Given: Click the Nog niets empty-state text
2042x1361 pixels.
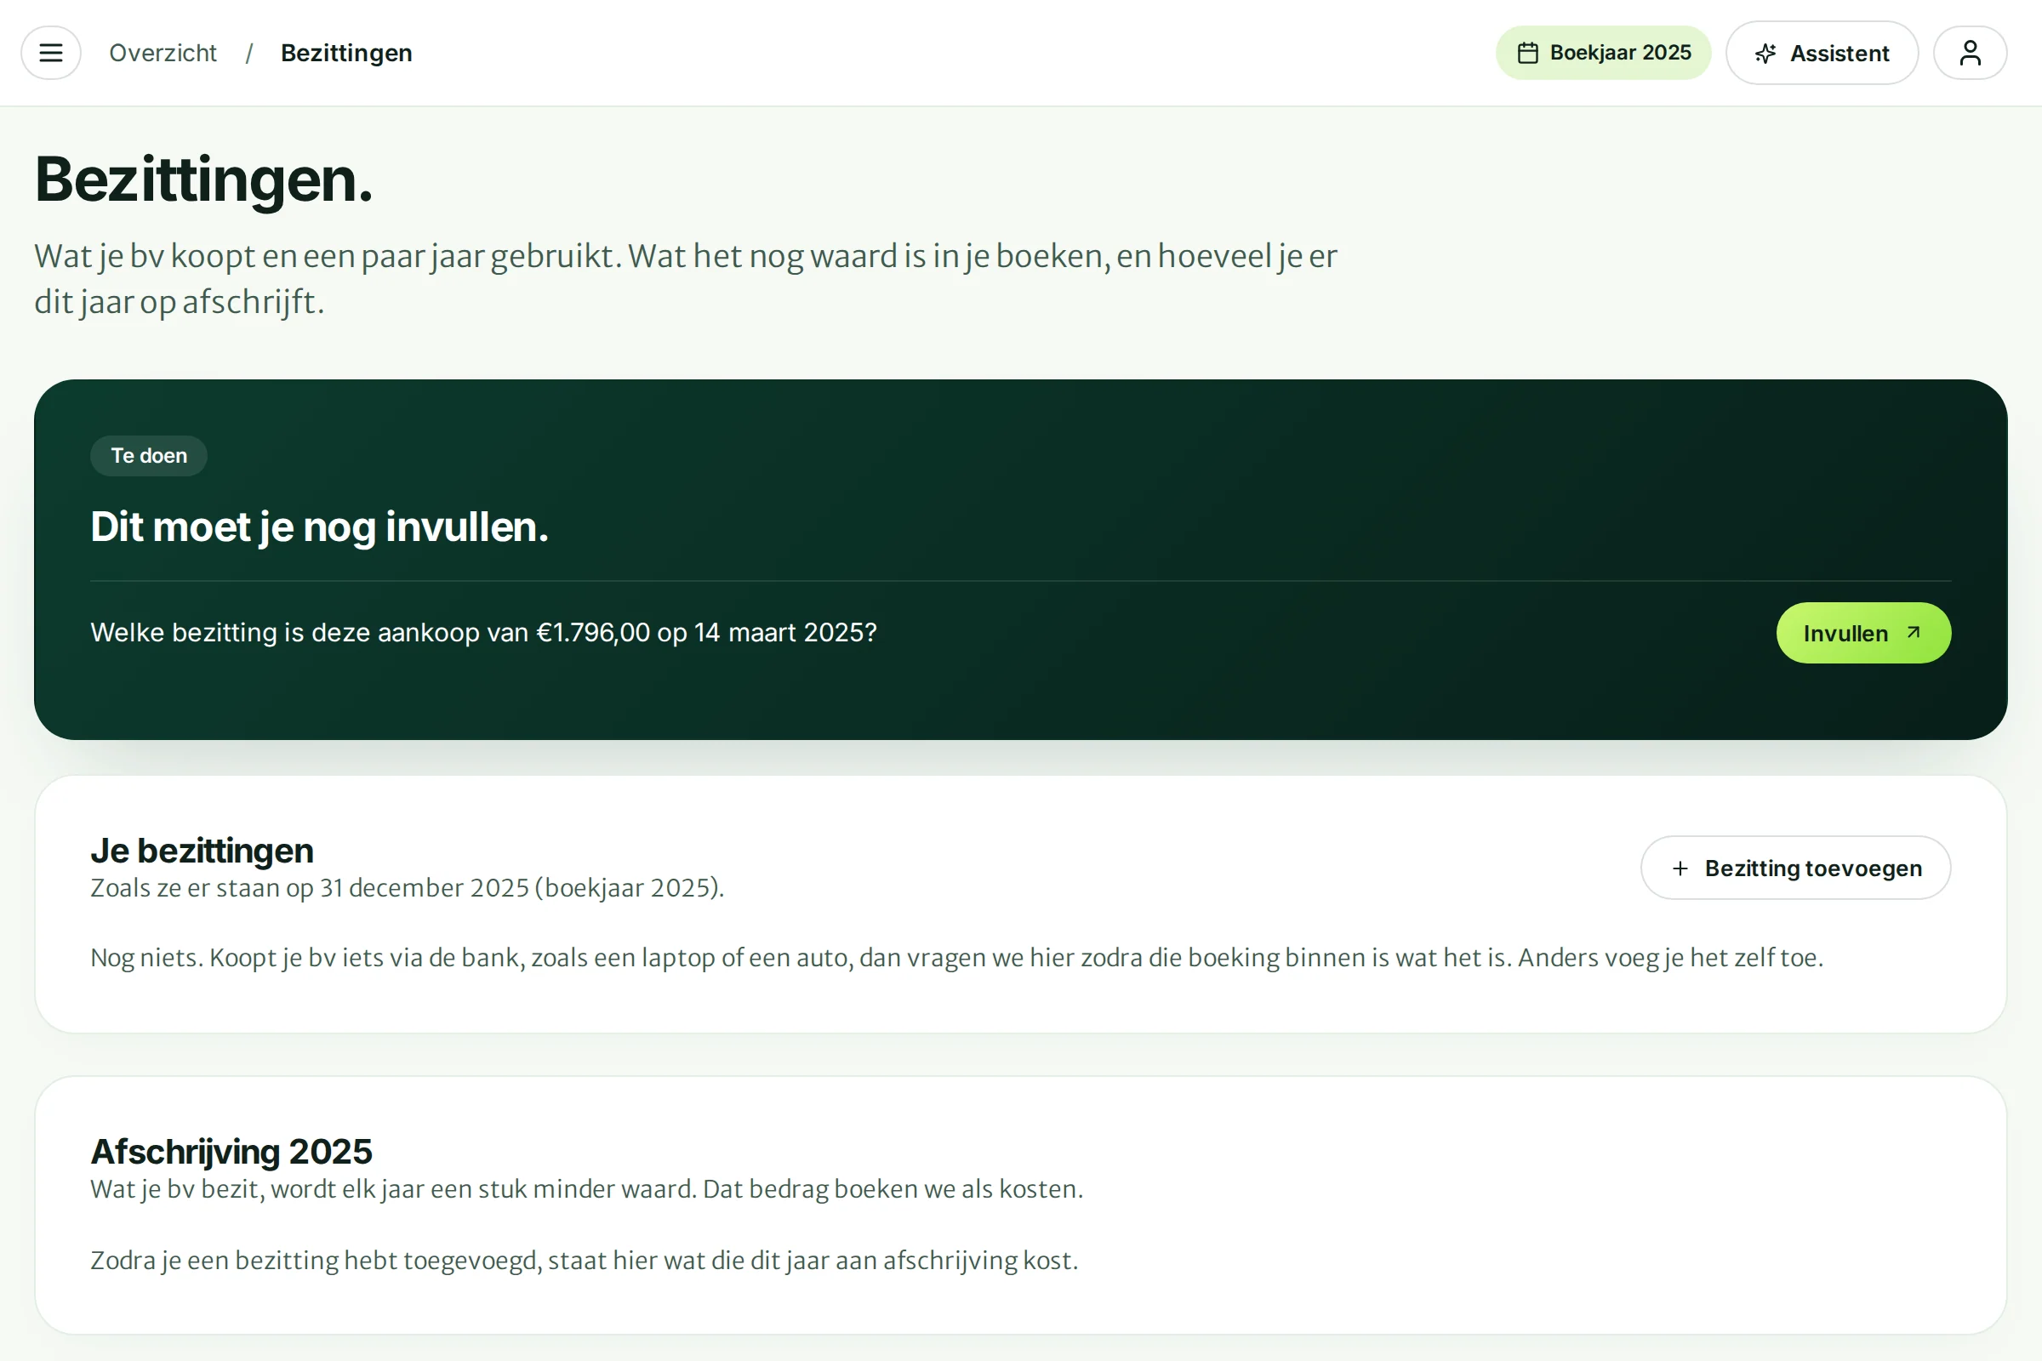Looking at the screenshot, I should [x=956, y=959].
